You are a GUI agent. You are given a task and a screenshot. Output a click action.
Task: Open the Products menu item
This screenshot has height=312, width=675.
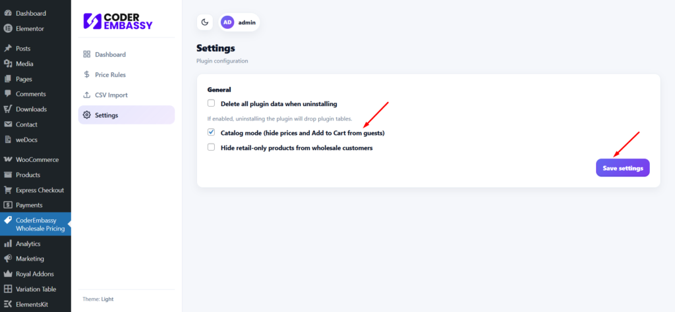28,174
